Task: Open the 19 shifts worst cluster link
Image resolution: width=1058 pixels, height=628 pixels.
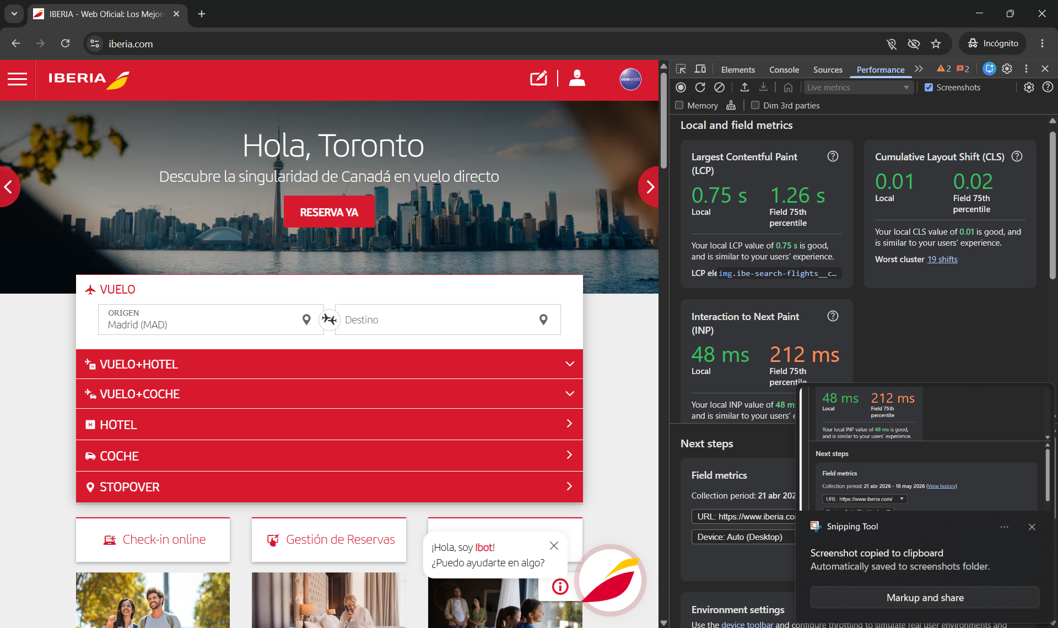Action: click(x=942, y=259)
